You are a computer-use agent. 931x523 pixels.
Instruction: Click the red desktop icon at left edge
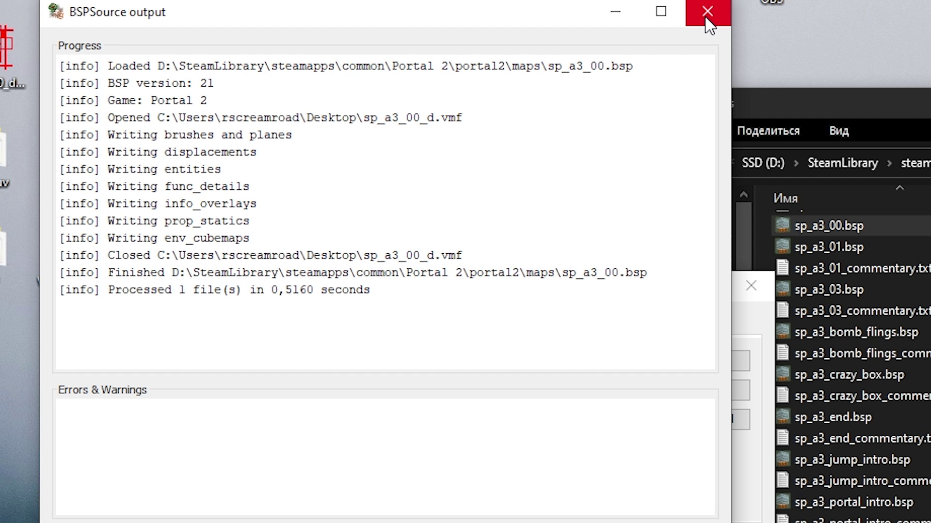click(6, 48)
